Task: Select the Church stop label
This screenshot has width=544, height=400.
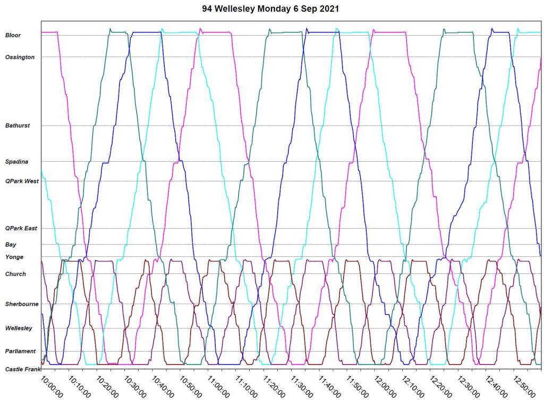Action: click(x=15, y=274)
